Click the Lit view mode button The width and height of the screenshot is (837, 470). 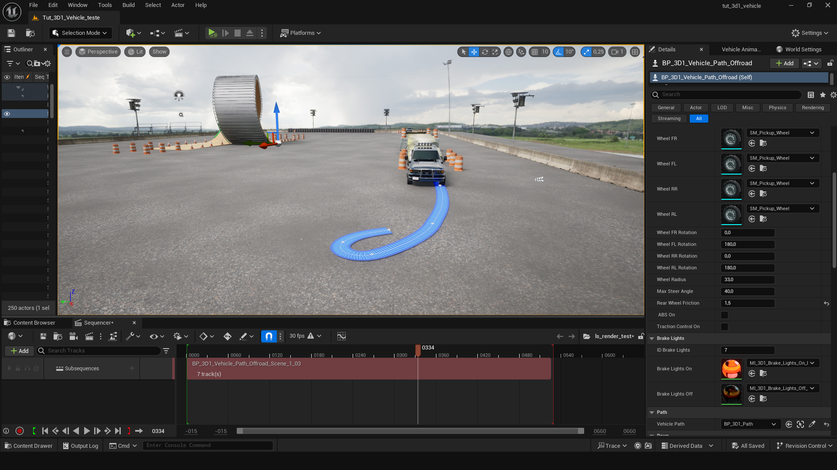[135, 52]
